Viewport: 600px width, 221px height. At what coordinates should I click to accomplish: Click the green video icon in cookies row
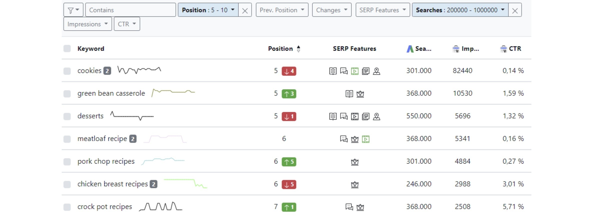[355, 71]
